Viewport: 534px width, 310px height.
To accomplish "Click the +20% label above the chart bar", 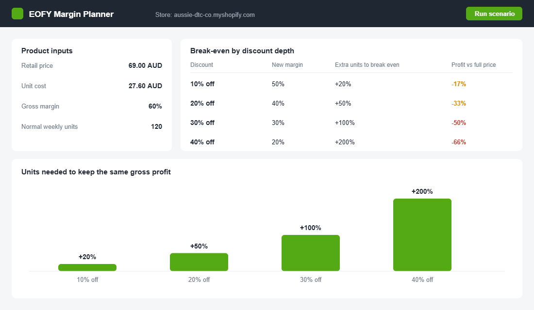I will click(x=87, y=257).
